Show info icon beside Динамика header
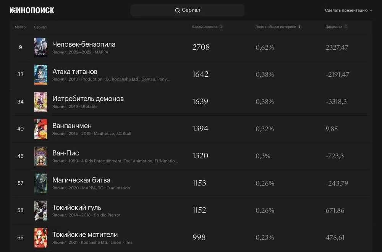382x252 pixels. tap(346, 27)
